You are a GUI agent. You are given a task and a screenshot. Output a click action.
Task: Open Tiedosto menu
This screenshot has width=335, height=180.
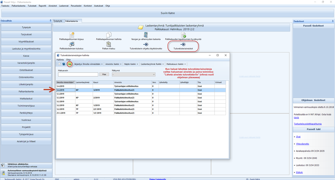pyautogui.click(x=5, y=6)
